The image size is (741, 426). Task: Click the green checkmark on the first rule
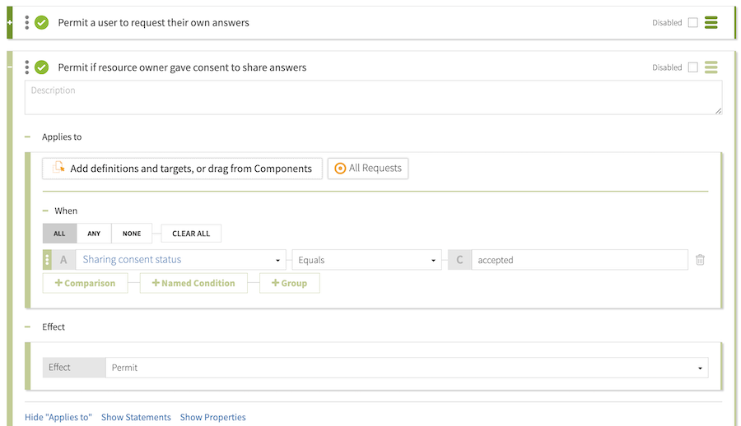41,22
